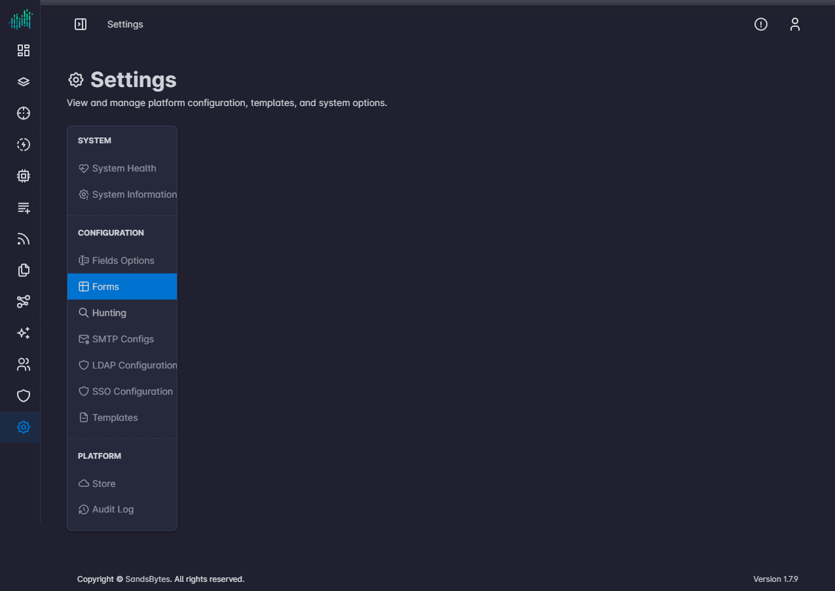
Task: Go to SSO Configuration page
Action: 122,391
